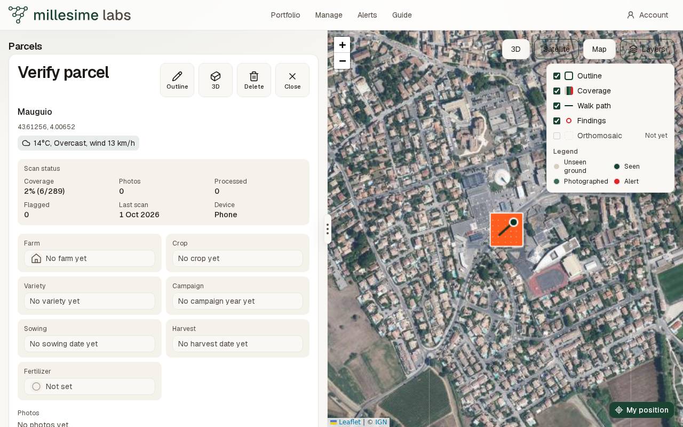The image size is (683, 427).
Task: Open the IGN attribution link
Action: pos(381,422)
